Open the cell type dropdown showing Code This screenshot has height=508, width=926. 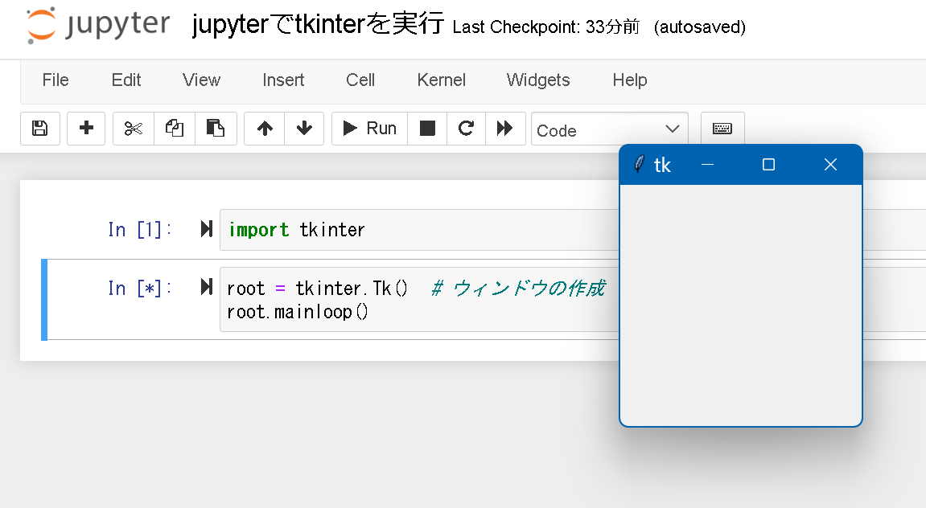[x=609, y=129]
